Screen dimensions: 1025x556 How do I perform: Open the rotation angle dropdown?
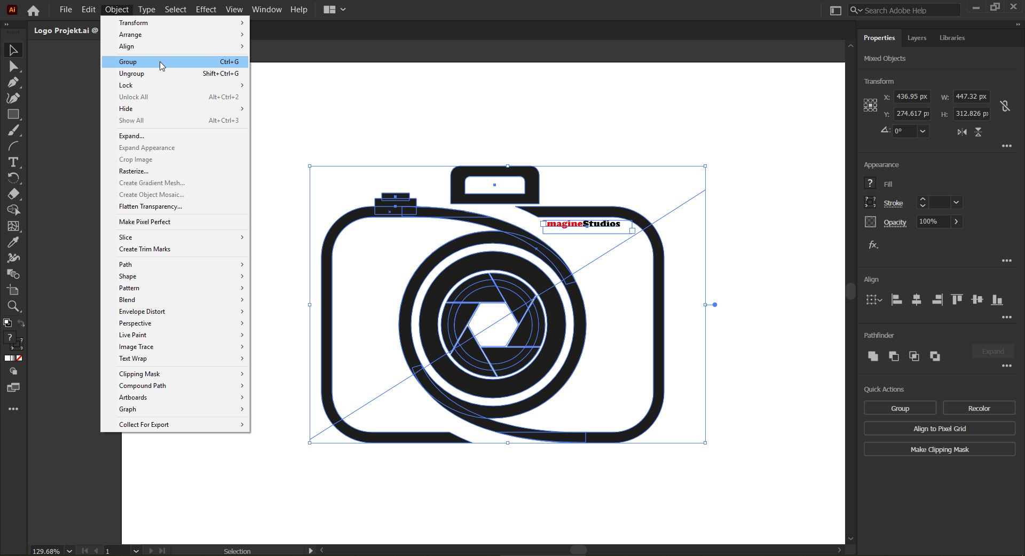tap(922, 131)
